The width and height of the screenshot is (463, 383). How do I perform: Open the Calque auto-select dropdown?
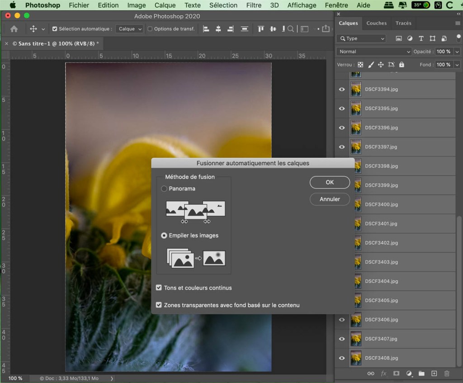129,29
